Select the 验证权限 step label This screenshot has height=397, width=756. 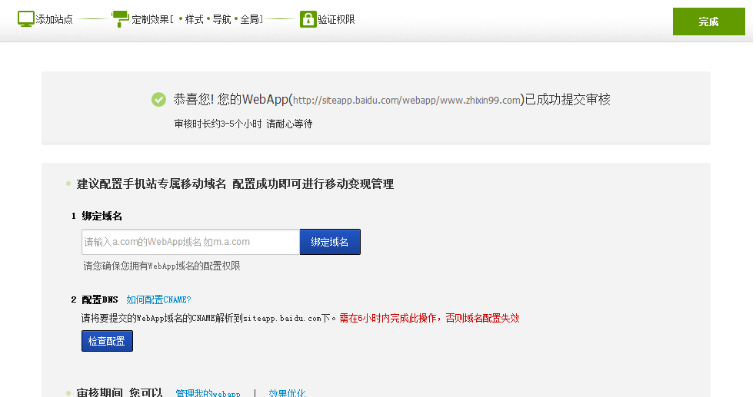click(x=336, y=19)
